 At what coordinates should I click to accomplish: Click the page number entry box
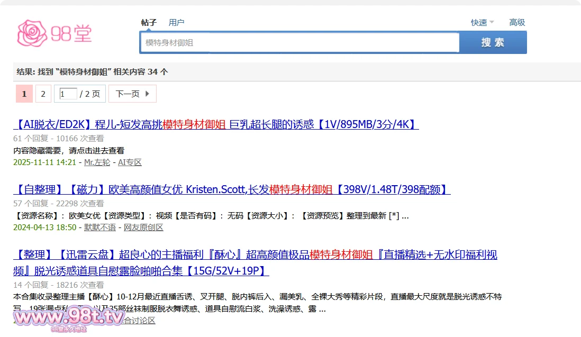[68, 94]
